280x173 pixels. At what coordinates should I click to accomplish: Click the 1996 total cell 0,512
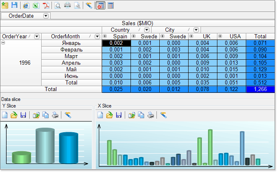pos(260,82)
